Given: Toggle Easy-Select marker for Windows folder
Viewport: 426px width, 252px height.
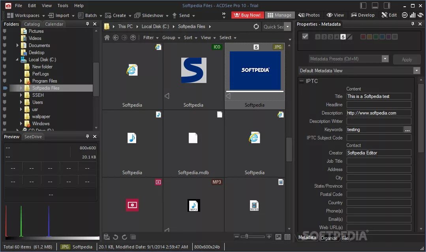Looking at the screenshot, I should coord(5,123).
